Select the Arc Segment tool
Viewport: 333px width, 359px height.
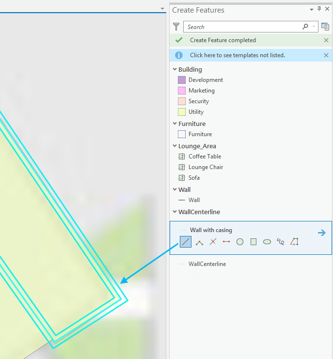tap(199, 242)
